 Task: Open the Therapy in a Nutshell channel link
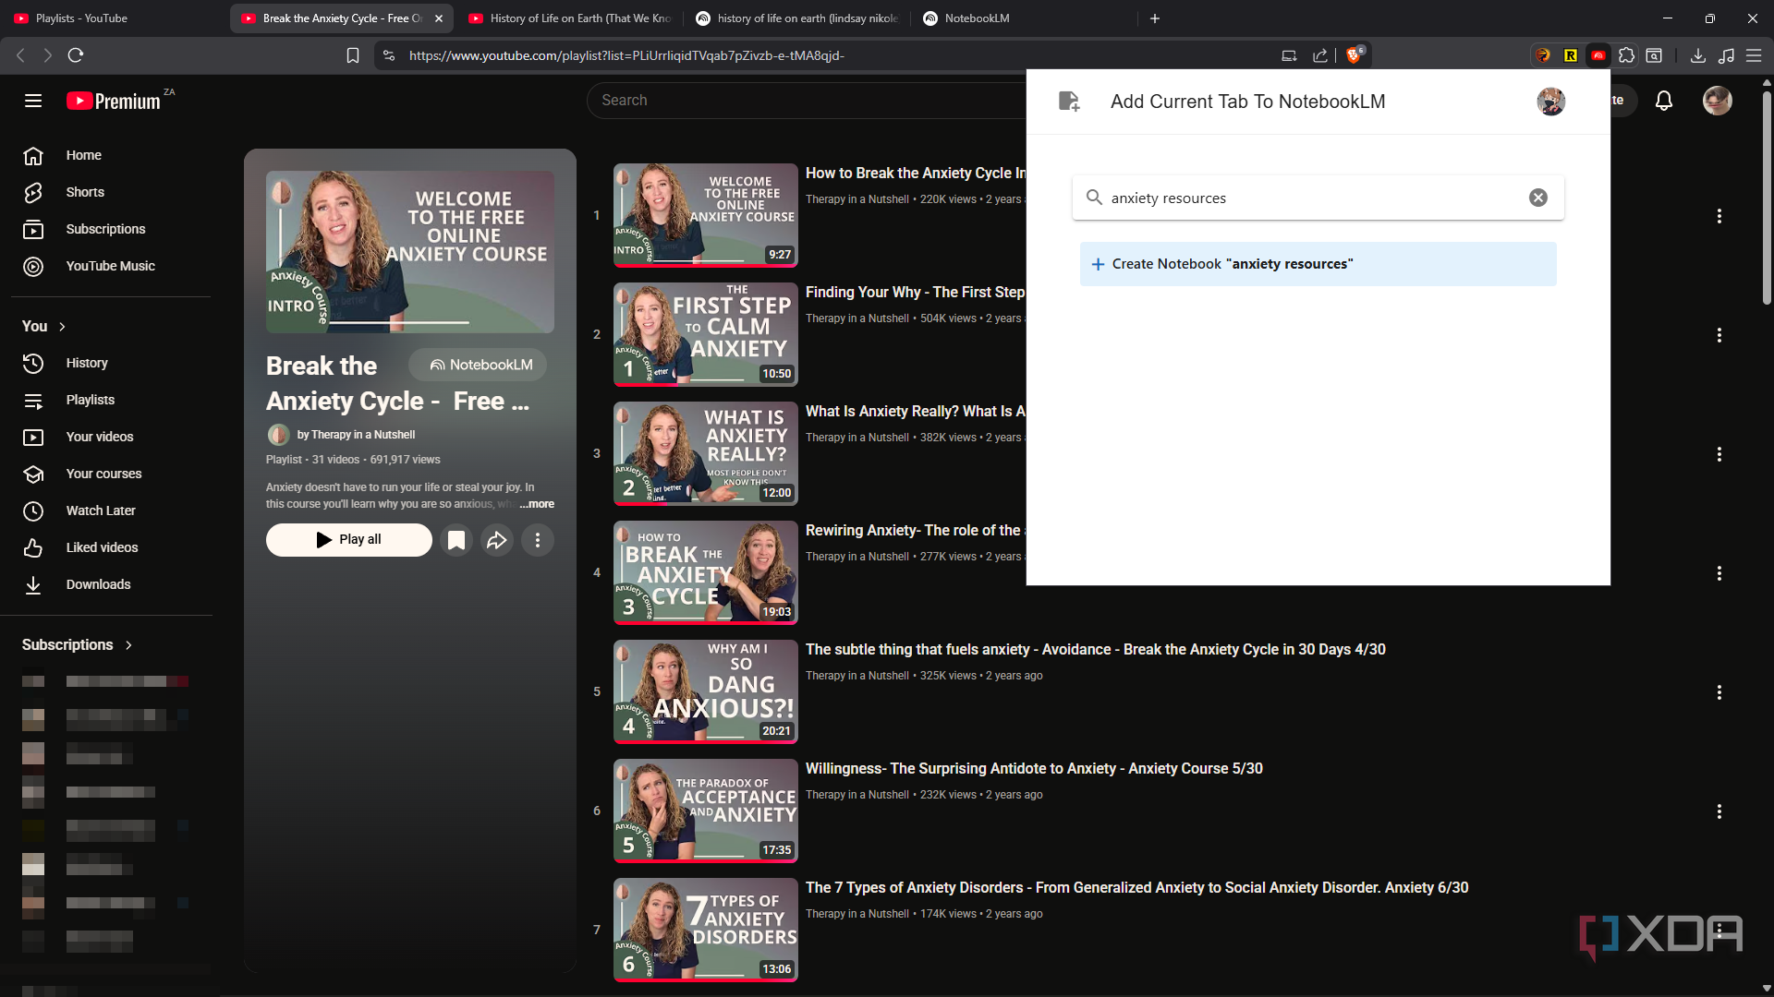coord(356,435)
